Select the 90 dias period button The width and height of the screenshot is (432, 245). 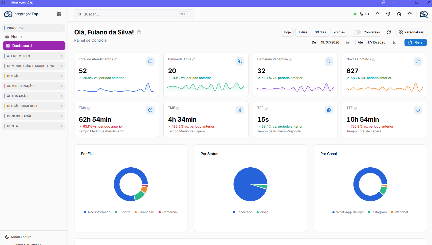coord(339,32)
